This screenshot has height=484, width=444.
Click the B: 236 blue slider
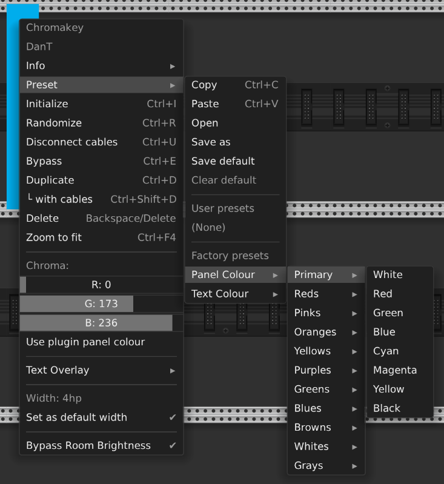tap(101, 323)
